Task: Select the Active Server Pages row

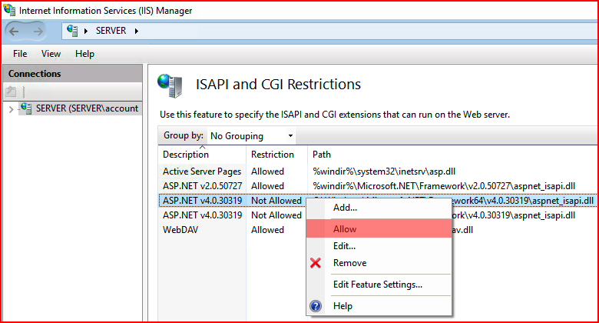Action: pos(377,171)
